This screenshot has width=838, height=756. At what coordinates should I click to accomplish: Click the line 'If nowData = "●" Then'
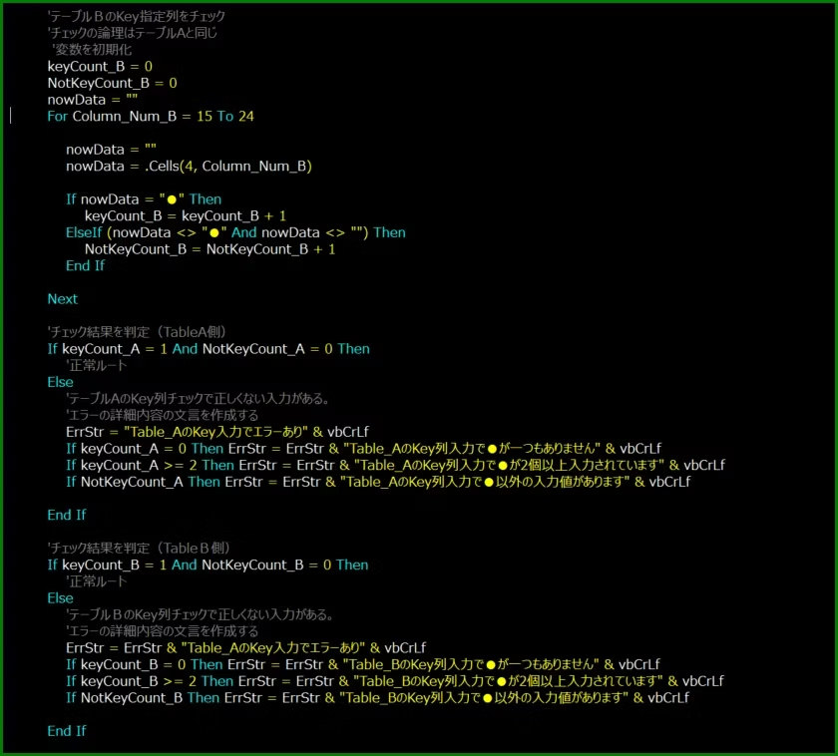[144, 199]
